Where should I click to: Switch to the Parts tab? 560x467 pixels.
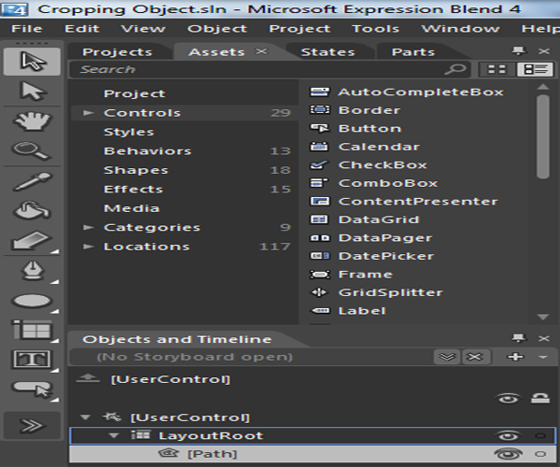[413, 52]
